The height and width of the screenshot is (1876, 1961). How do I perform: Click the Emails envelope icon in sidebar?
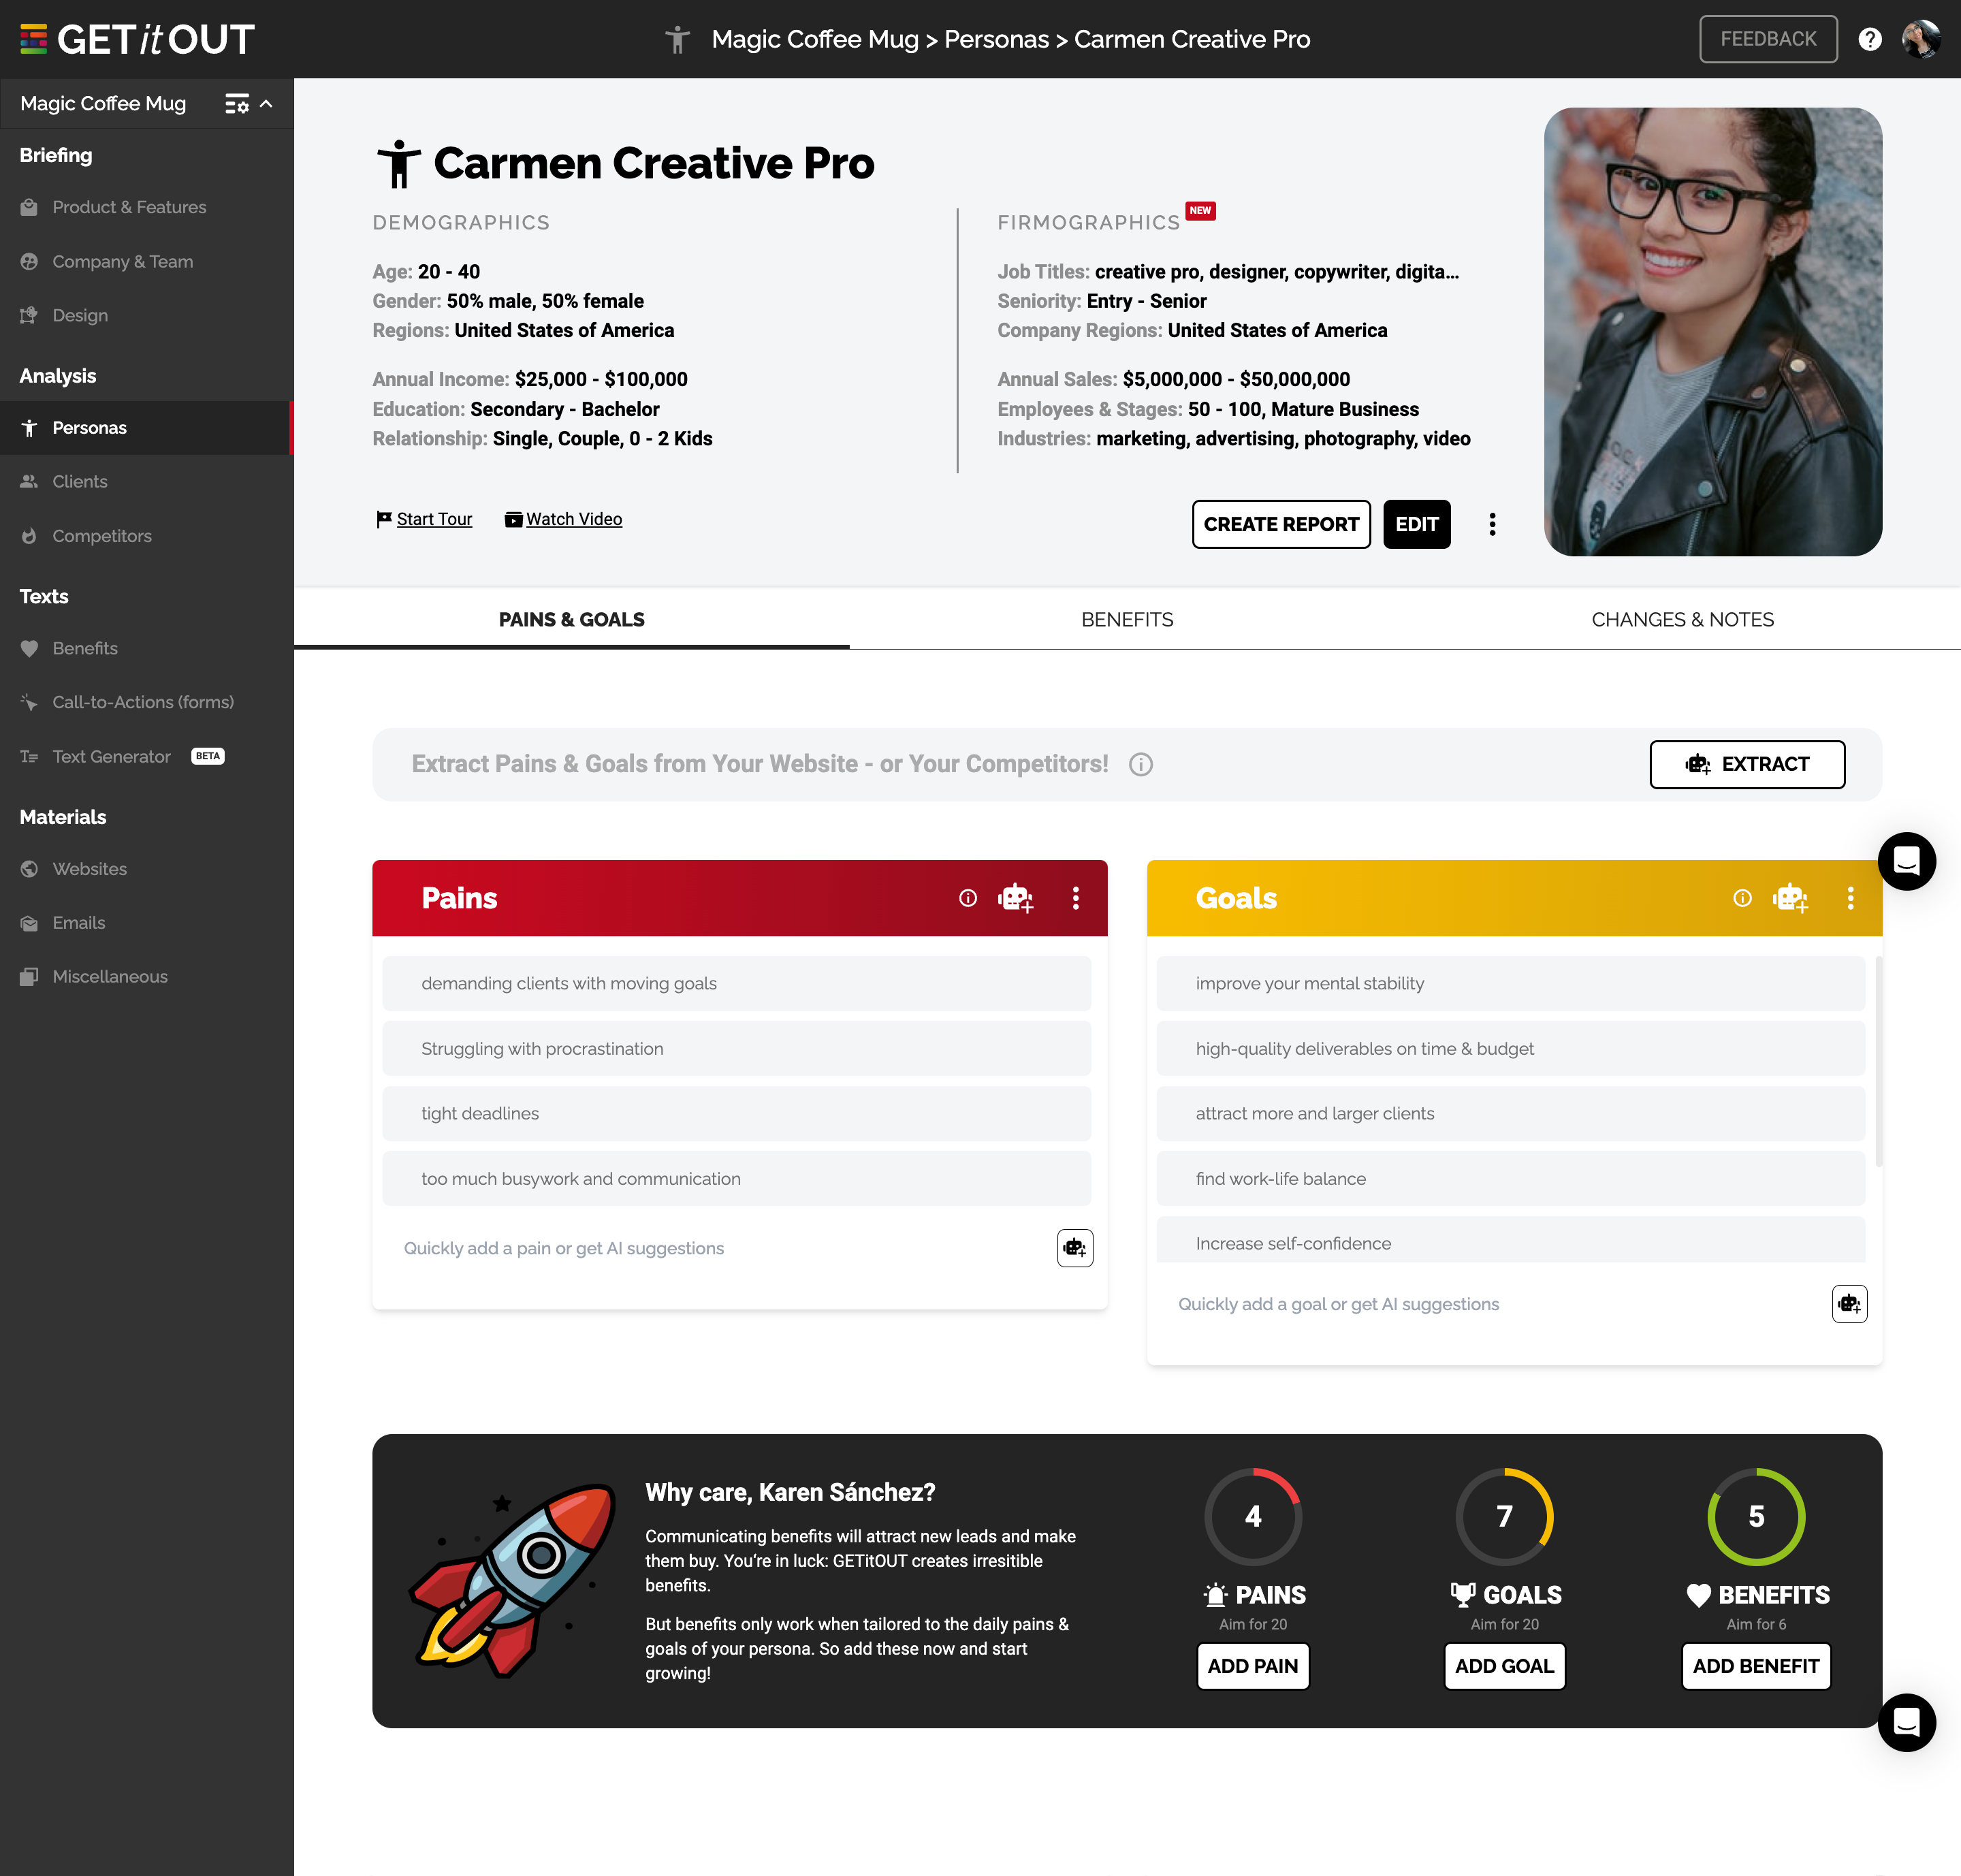tap(29, 922)
